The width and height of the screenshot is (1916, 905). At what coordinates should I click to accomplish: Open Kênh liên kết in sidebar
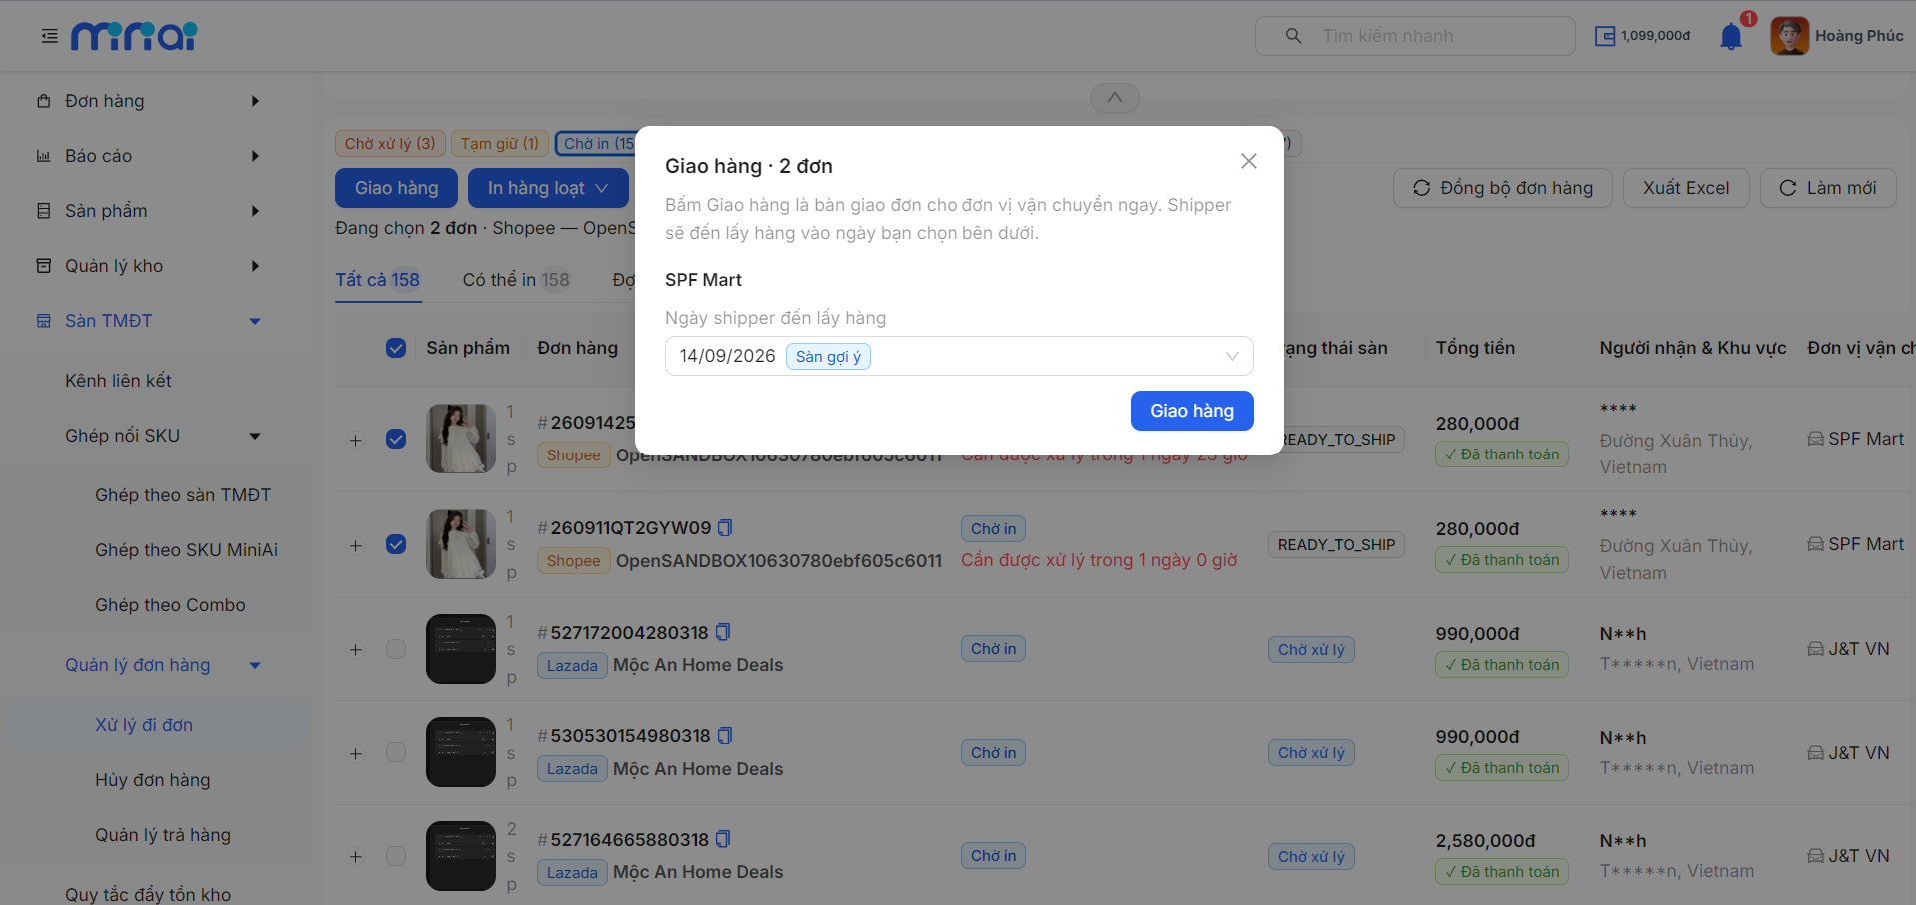(118, 381)
